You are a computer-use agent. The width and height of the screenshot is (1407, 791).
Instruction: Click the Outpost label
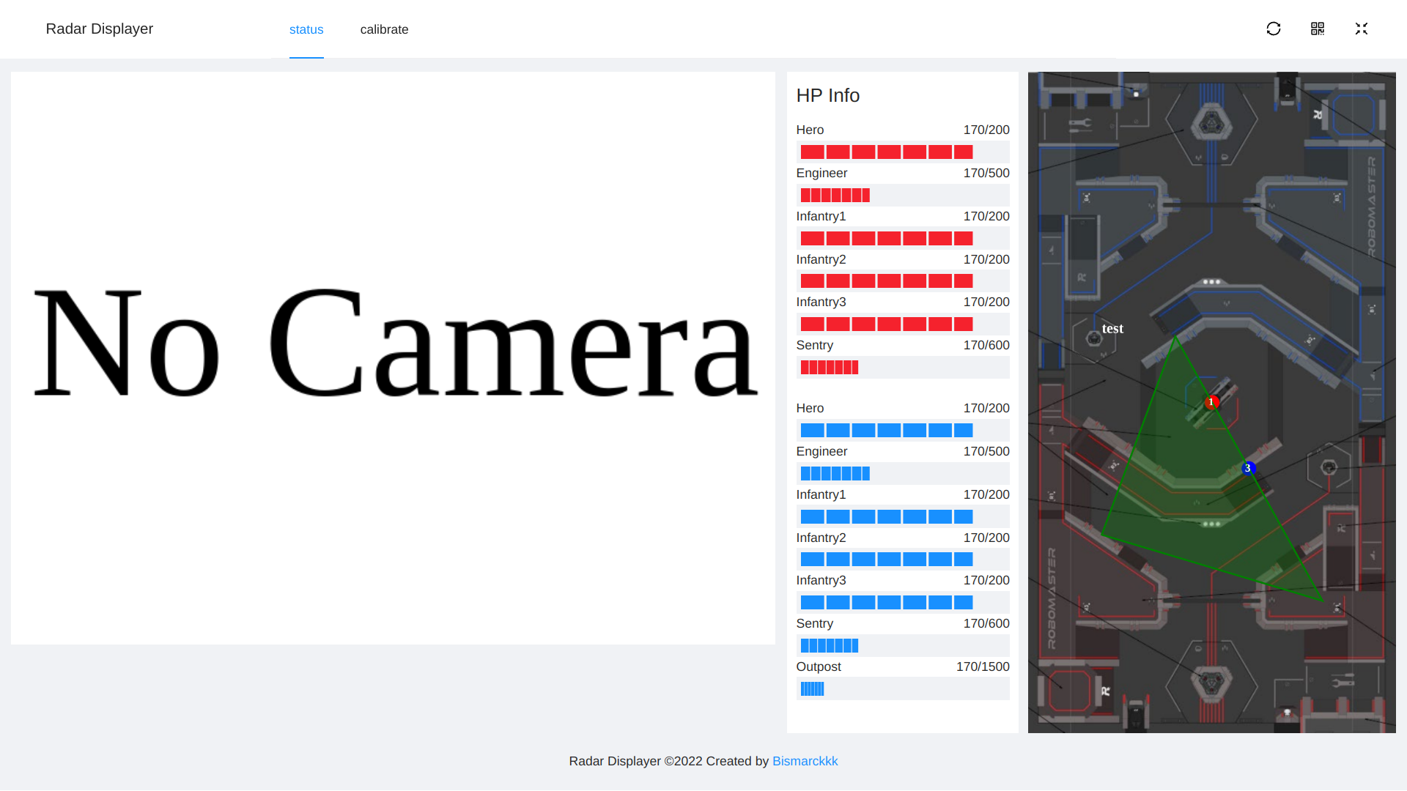coord(819,666)
